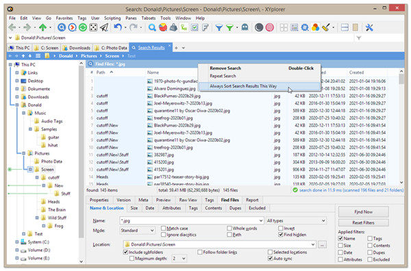Click the Pictures breadcrumb segment
The image size is (411, 271).
pyautogui.click(x=89, y=55)
